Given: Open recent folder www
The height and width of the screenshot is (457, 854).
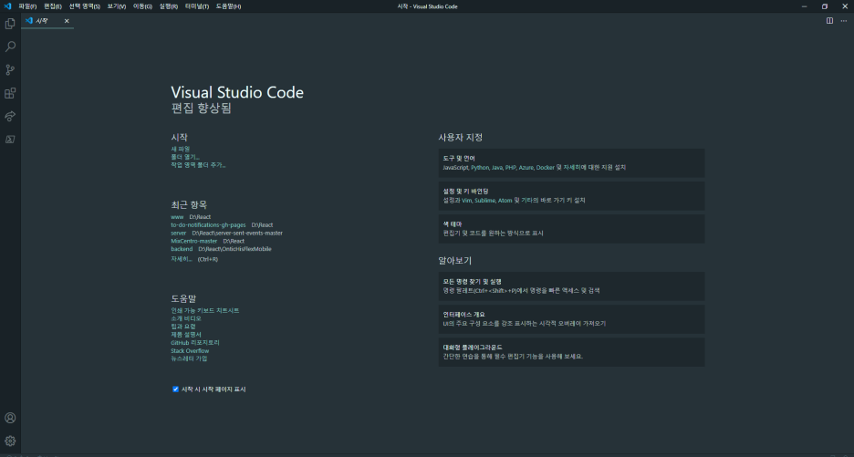Looking at the screenshot, I should click(177, 217).
